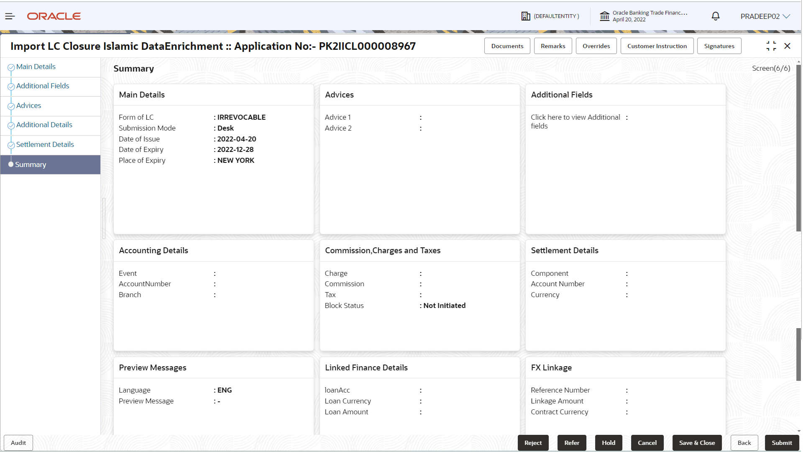Open the Documents panel
Viewport: 803px width, 452px height.
click(507, 46)
